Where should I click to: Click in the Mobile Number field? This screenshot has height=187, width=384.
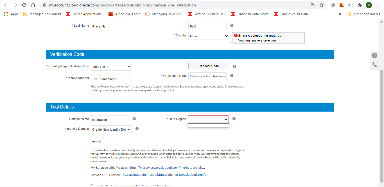111,79
